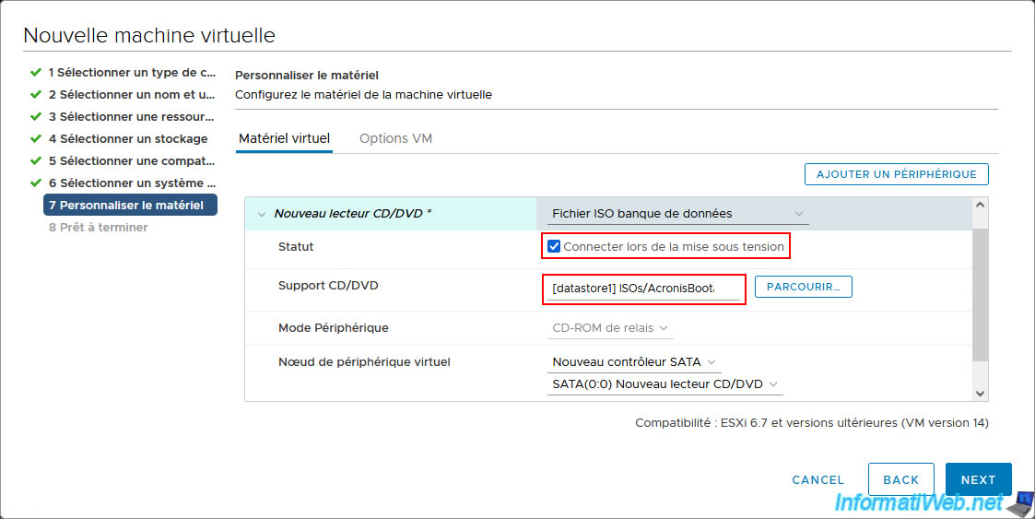Click the scrollbar up arrow in hardware list
The image size is (1035, 519).
(981, 205)
